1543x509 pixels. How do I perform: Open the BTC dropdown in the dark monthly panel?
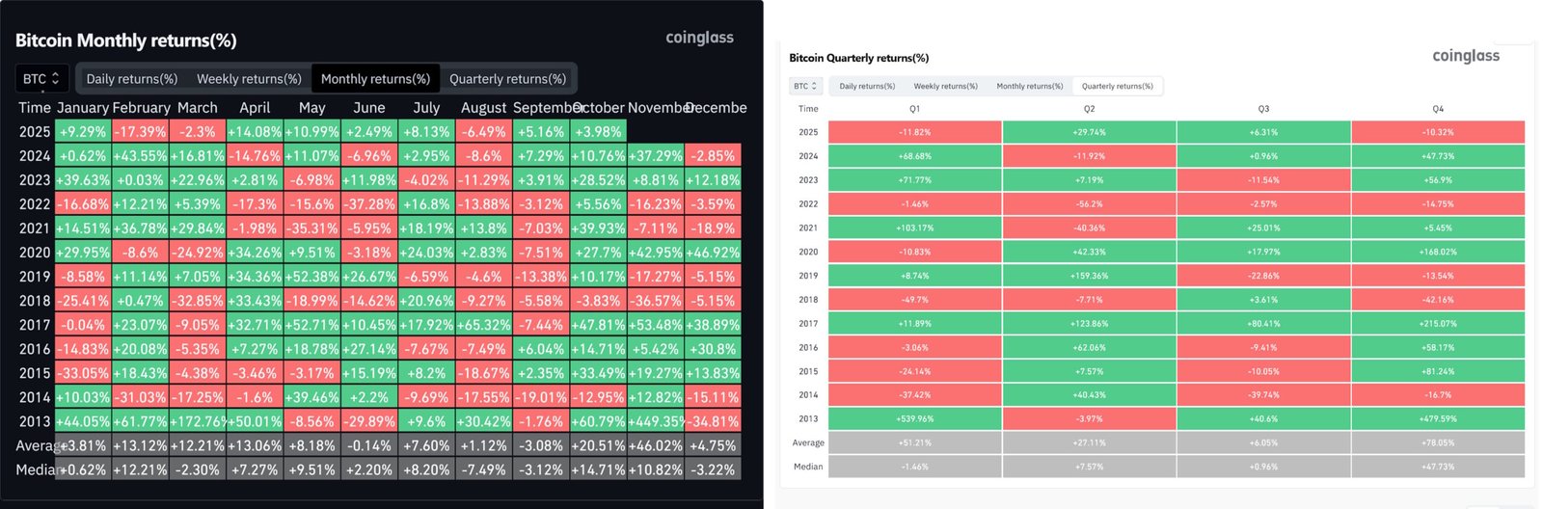41,79
